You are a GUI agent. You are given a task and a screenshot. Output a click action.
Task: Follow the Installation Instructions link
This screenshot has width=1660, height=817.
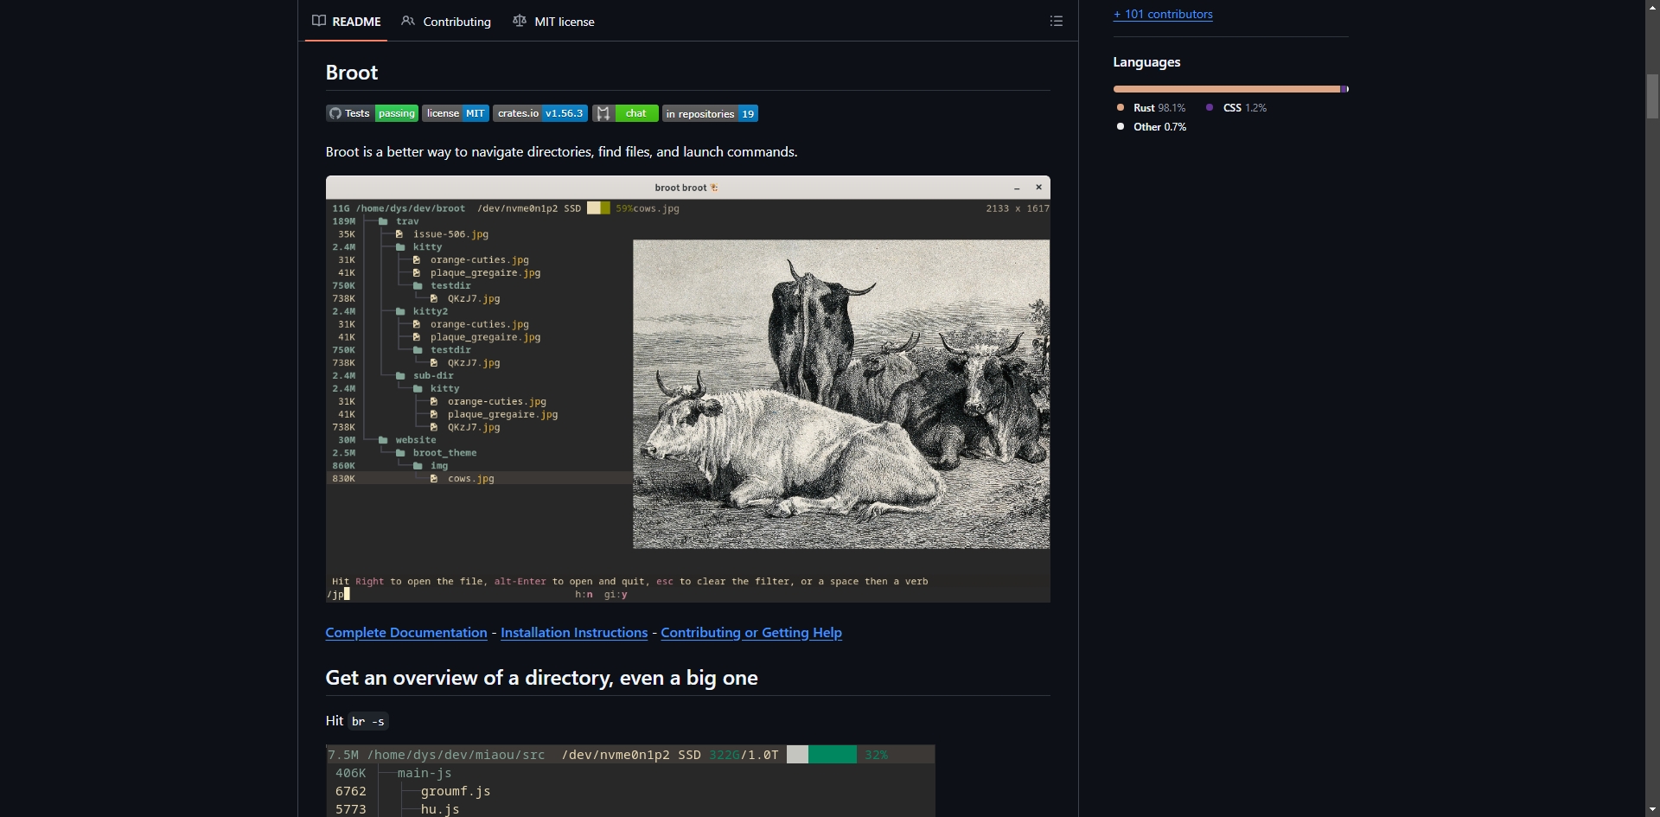tap(574, 633)
